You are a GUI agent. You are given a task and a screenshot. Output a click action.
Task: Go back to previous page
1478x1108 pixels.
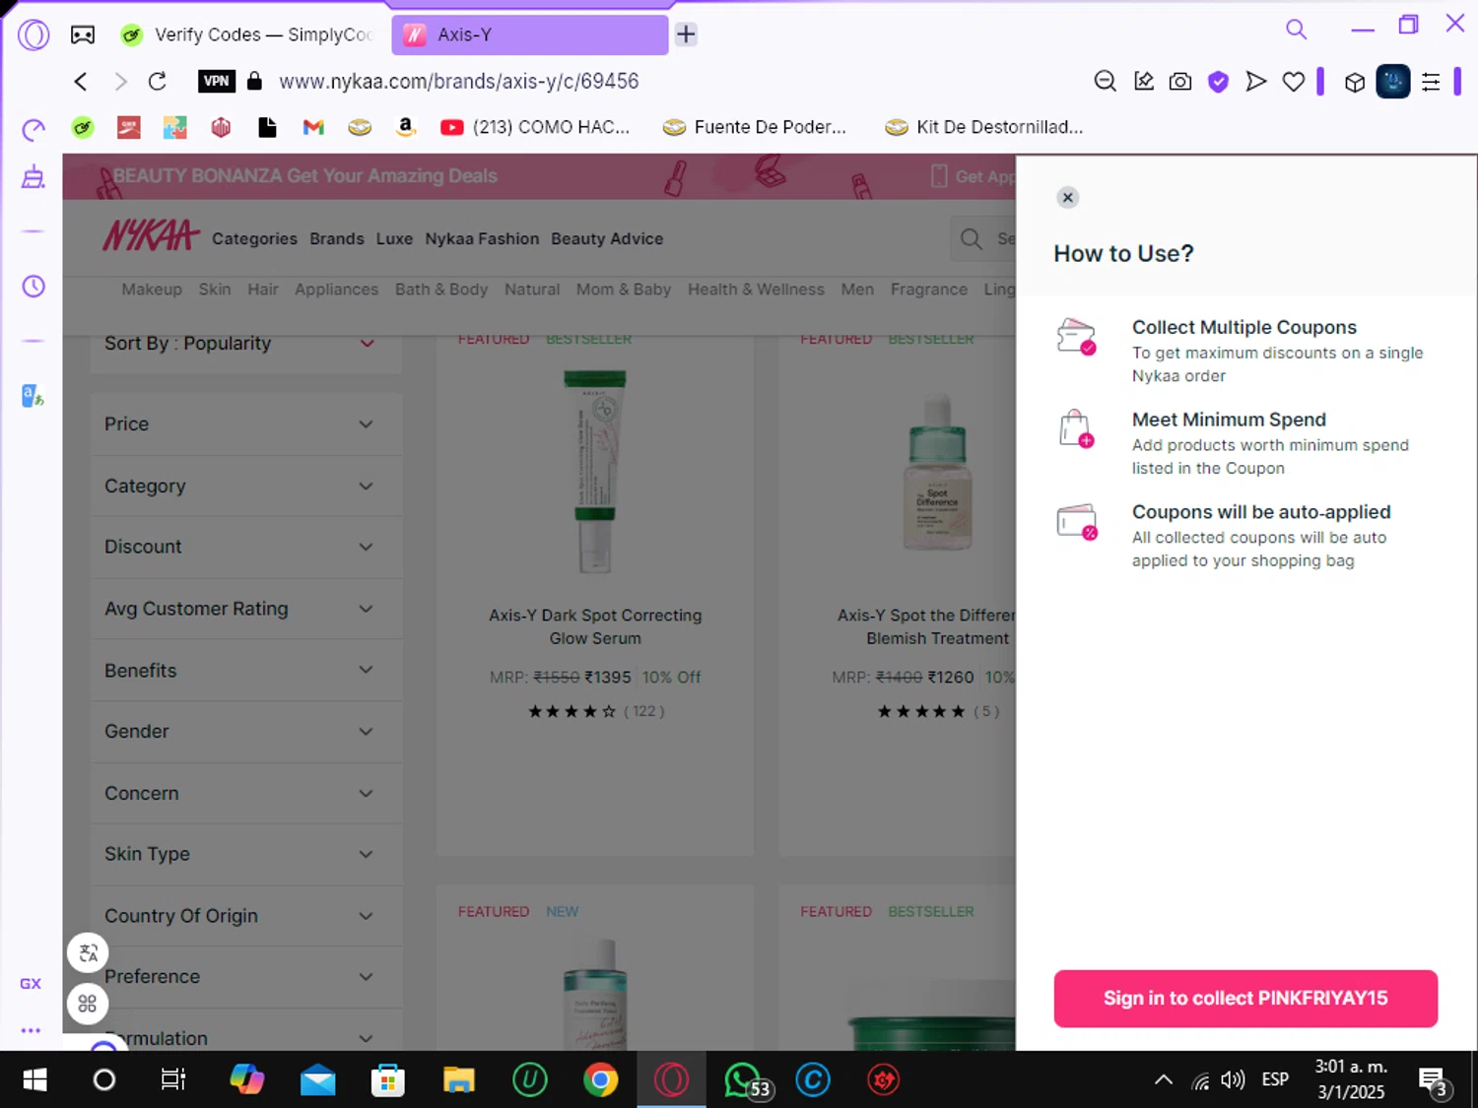[x=81, y=81]
